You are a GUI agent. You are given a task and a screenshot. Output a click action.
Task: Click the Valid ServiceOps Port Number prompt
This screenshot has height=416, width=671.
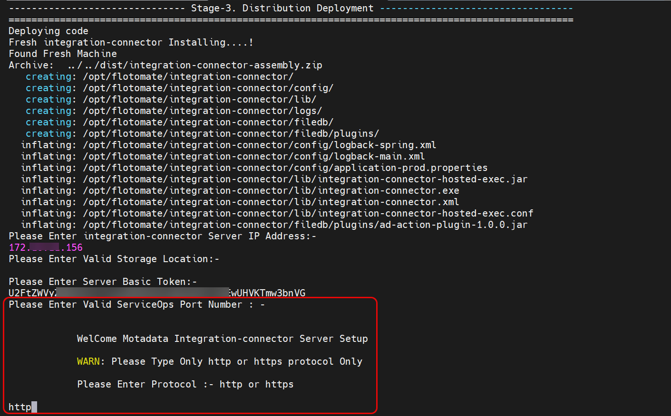[x=137, y=304]
